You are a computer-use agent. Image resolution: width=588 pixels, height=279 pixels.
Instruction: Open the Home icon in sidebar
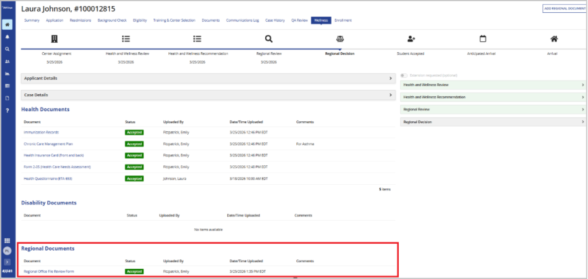click(x=7, y=24)
